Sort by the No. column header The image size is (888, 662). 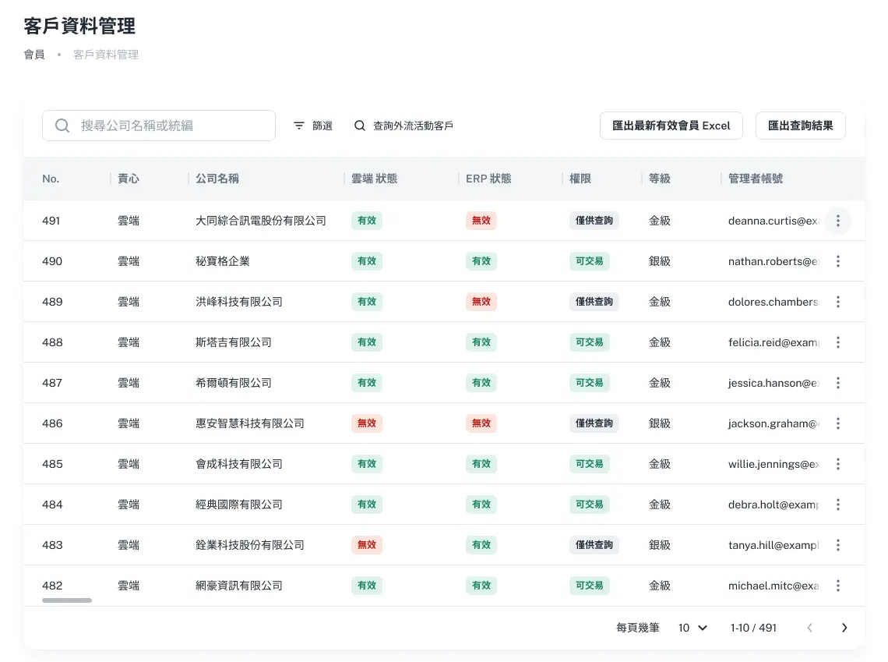(51, 179)
